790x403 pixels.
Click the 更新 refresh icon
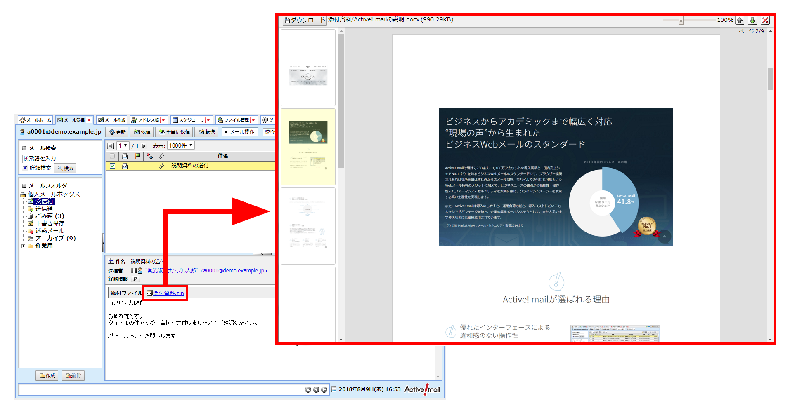(x=117, y=132)
